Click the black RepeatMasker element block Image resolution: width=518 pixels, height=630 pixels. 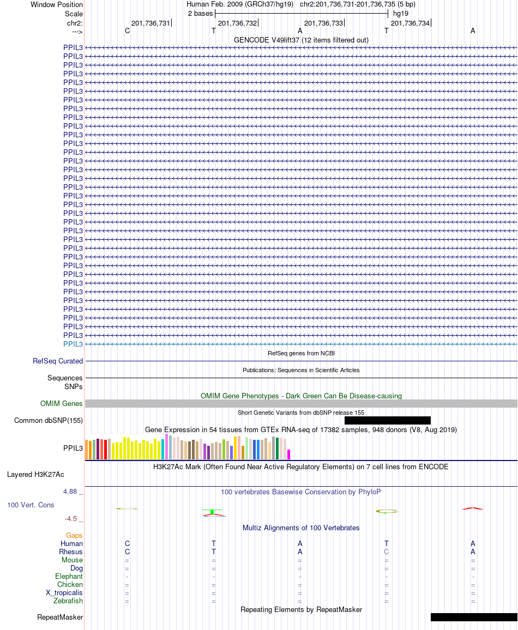(474, 617)
